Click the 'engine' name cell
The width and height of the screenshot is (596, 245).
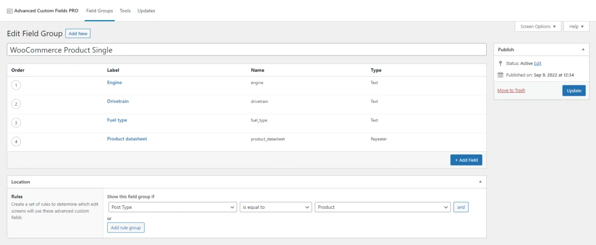pyautogui.click(x=257, y=83)
